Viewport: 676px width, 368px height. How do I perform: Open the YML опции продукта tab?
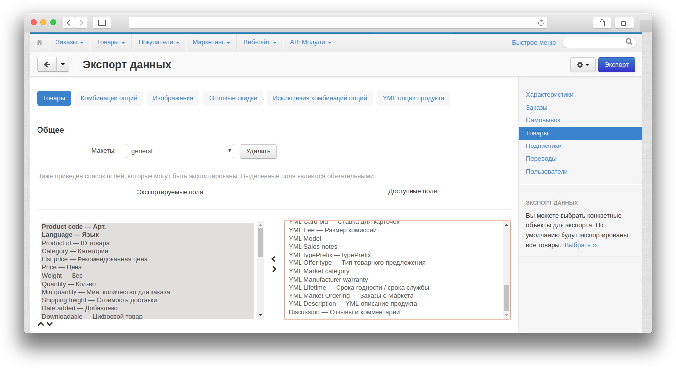[x=413, y=98]
